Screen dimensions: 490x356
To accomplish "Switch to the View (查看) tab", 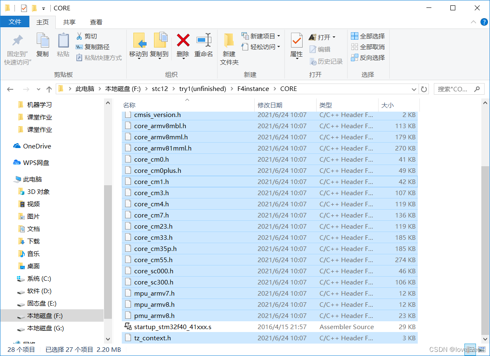I will (96, 22).
